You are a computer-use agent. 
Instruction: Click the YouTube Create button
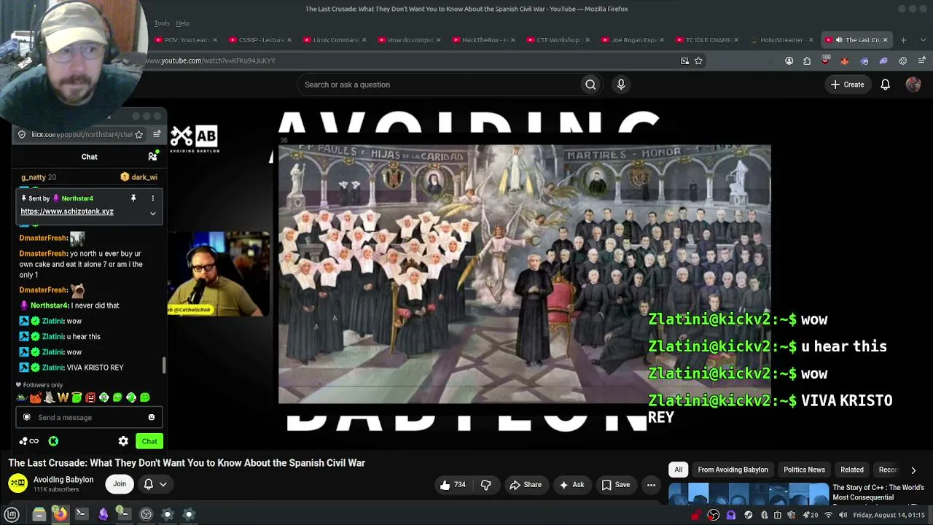(847, 85)
